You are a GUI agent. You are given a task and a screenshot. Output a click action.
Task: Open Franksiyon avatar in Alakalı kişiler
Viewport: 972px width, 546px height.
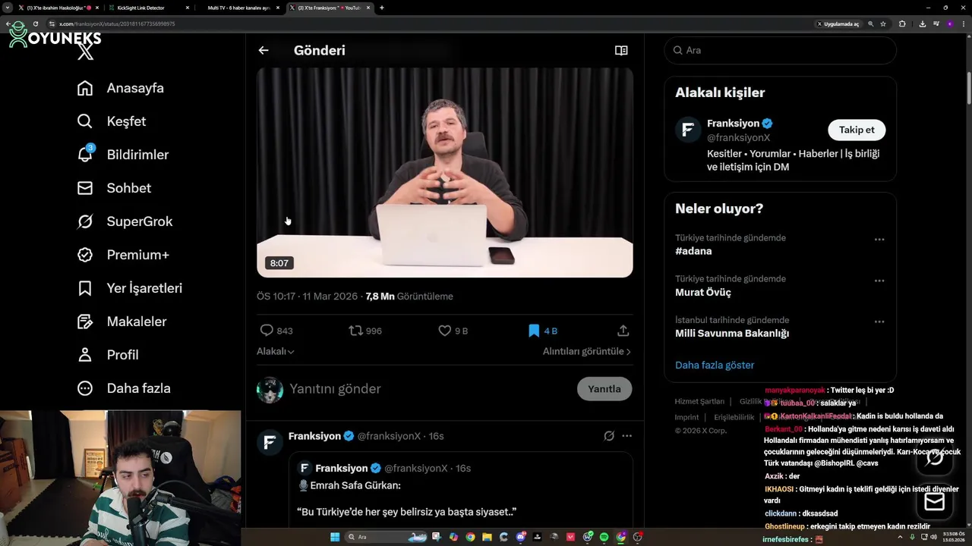pyautogui.click(x=688, y=130)
